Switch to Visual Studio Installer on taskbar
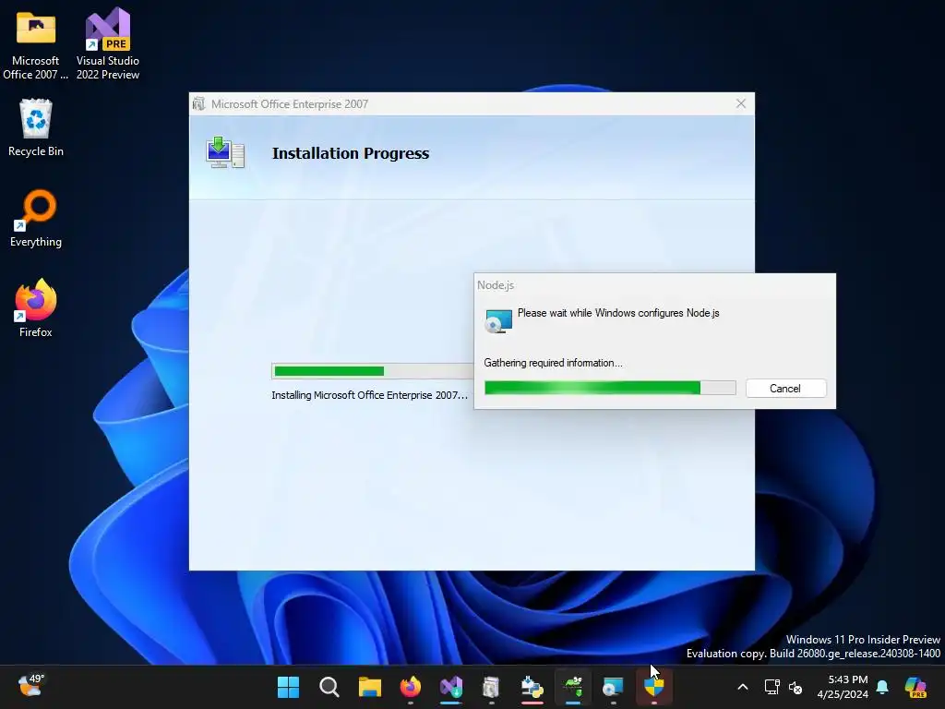 pos(450,687)
